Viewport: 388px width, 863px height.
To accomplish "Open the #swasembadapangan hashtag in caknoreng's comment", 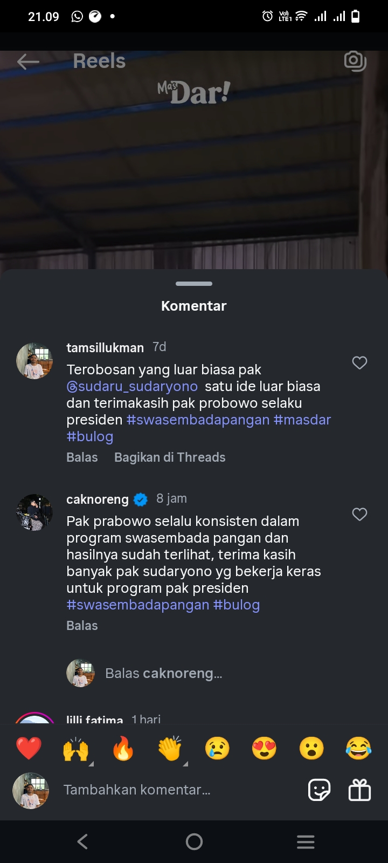I will pyautogui.click(x=138, y=605).
